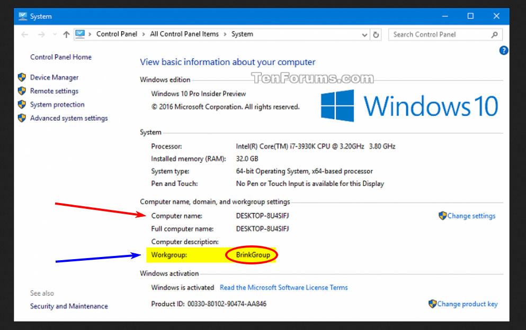Click the Windows 10 logo

click(409, 106)
